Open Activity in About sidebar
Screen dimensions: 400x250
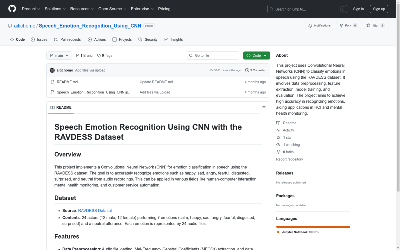point(285,130)
